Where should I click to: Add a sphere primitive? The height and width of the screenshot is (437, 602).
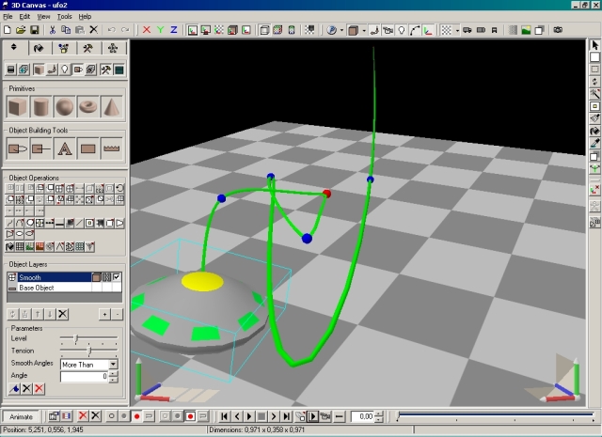coord(64,106)
